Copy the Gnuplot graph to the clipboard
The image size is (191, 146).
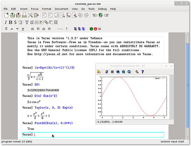99,72
